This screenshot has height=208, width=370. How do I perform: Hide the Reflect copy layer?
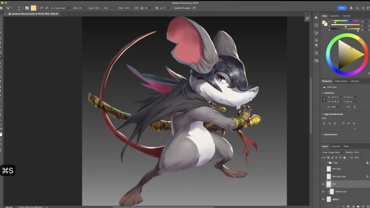click(x=323, y=192)
